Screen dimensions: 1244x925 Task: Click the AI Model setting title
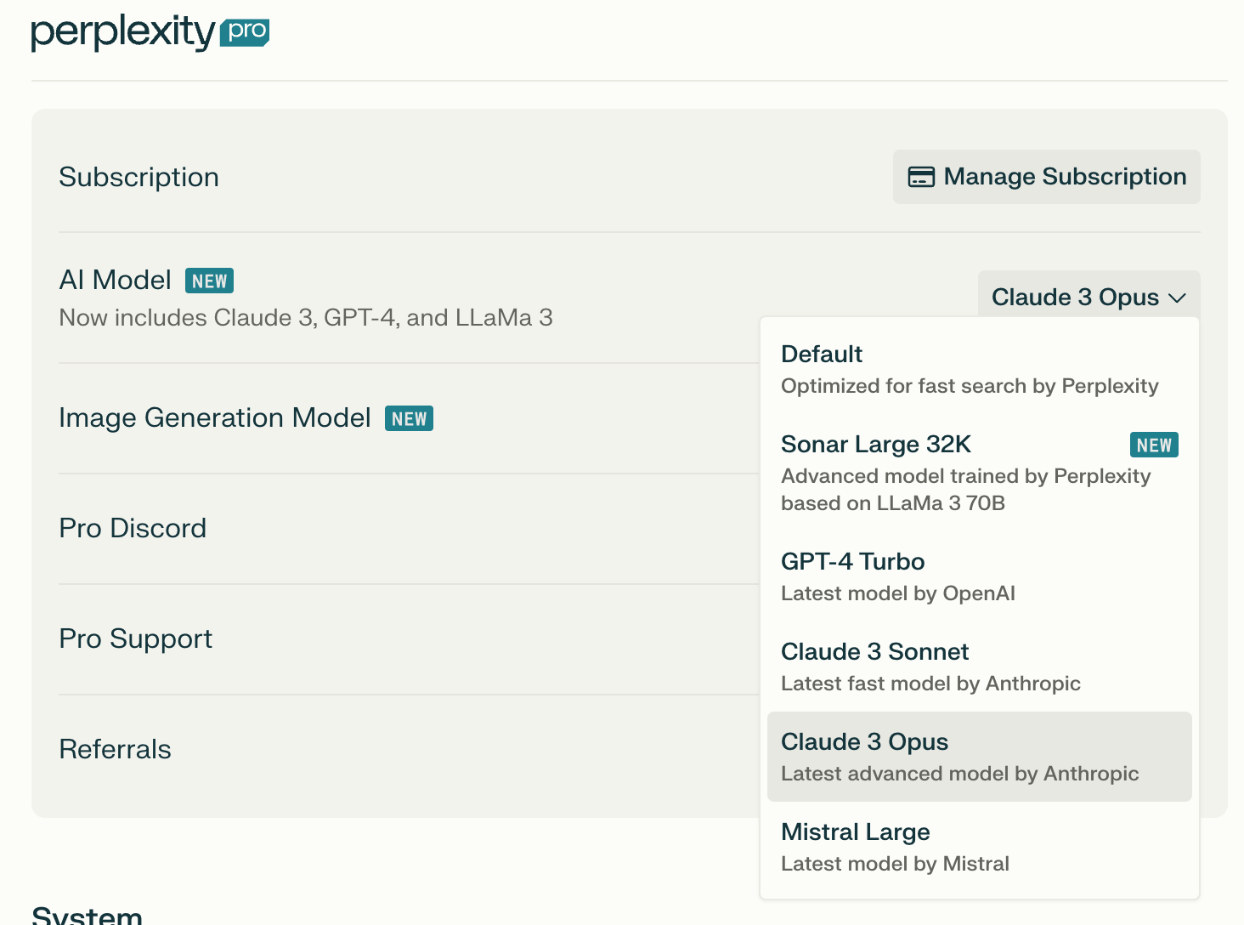(116, 281)
